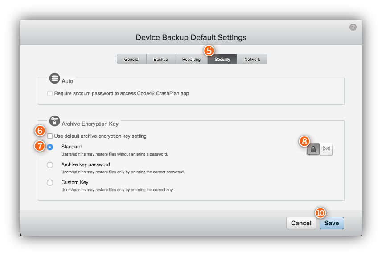
Task: Open the Network tab
Action: pyautogui.click(x=252, y=59)
